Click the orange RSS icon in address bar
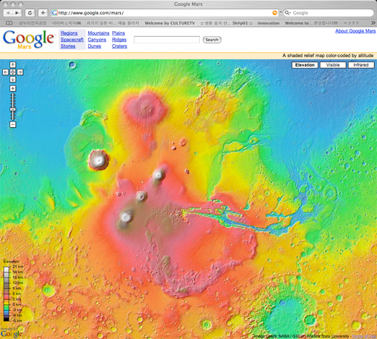Image resolution: width=377 pixels, height=339 pixels. tap(274, 13)
